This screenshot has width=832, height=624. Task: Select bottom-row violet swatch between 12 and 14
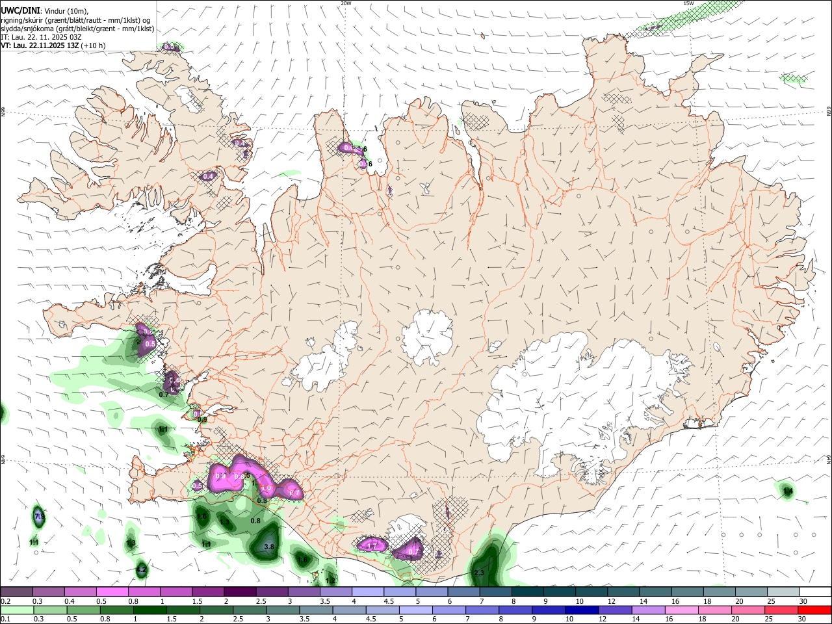[x=616, y=610]
